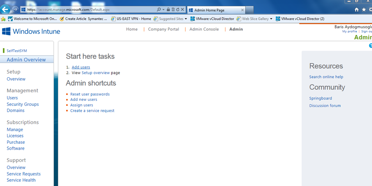Image resolution: width=372 pixels, height=186 pixels.
Task: Open Users under Management
Action: tap(12, 97)
